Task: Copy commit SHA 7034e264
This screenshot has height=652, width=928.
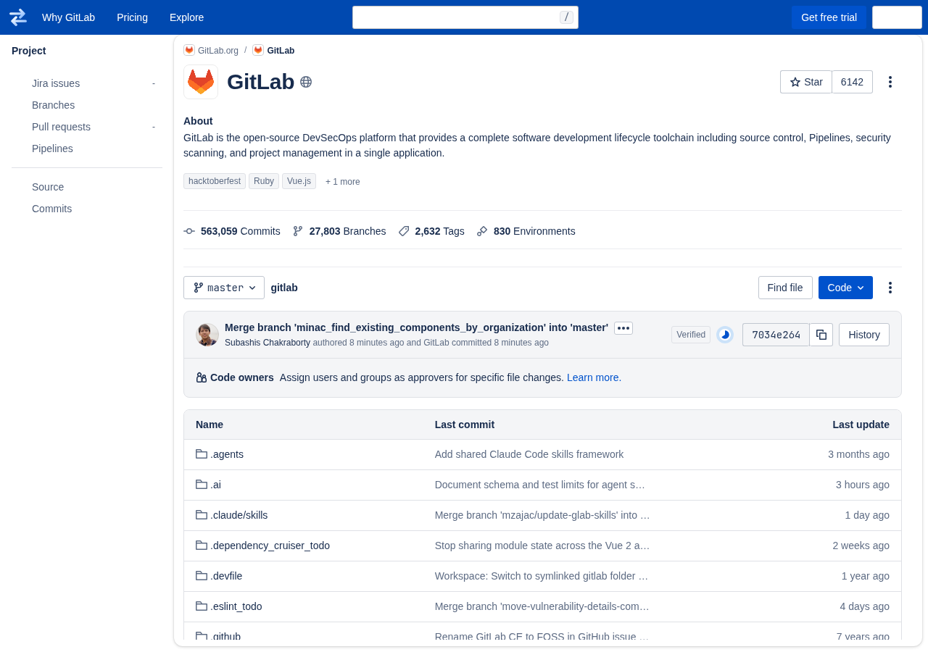Action: tap(821, 335)
